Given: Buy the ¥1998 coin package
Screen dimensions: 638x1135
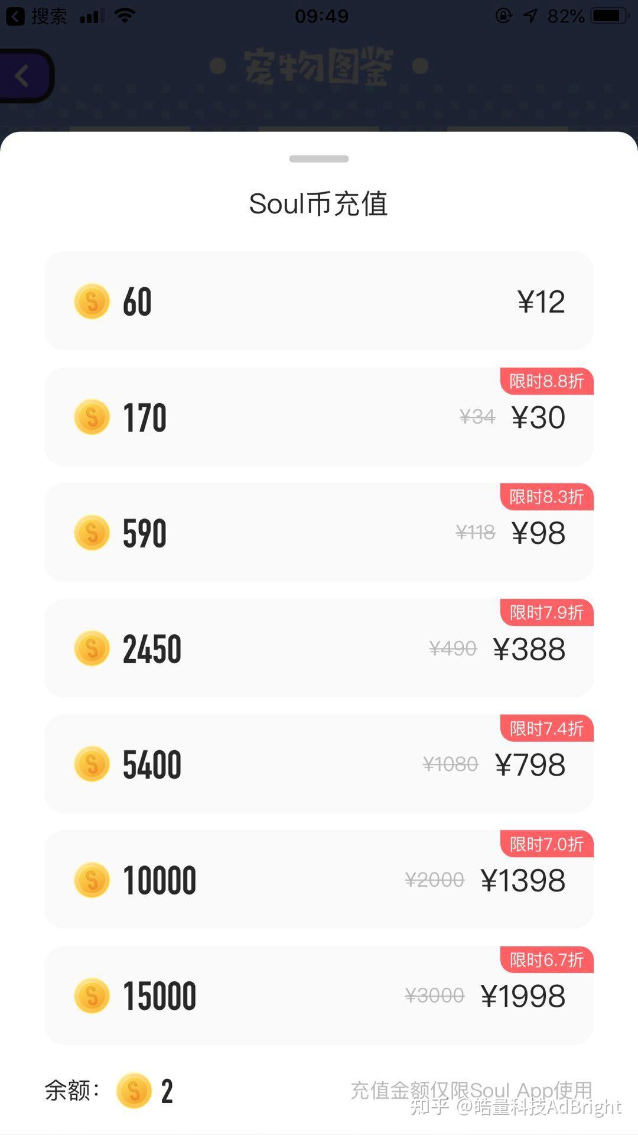Looking at the screenshot, I should pyautogui.click(x=523, y=996).
